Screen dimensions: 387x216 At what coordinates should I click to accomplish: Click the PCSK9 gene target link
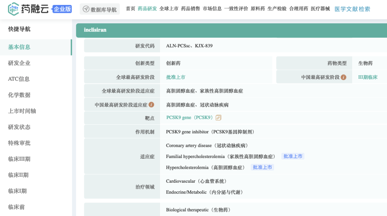point(190,117)
